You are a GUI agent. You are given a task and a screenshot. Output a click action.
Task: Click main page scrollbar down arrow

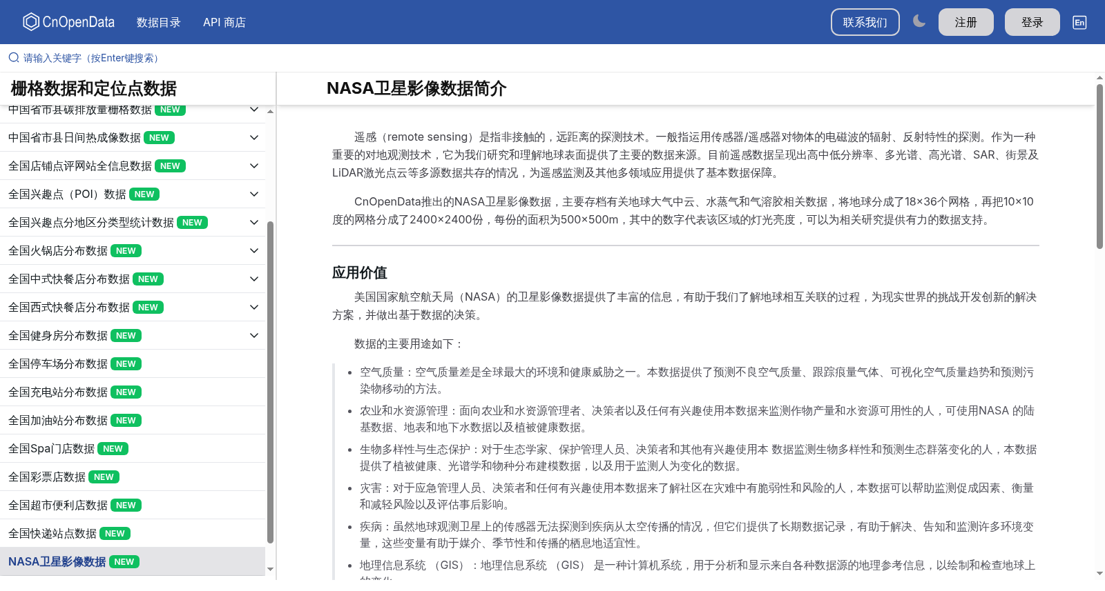coord(1100,573)
